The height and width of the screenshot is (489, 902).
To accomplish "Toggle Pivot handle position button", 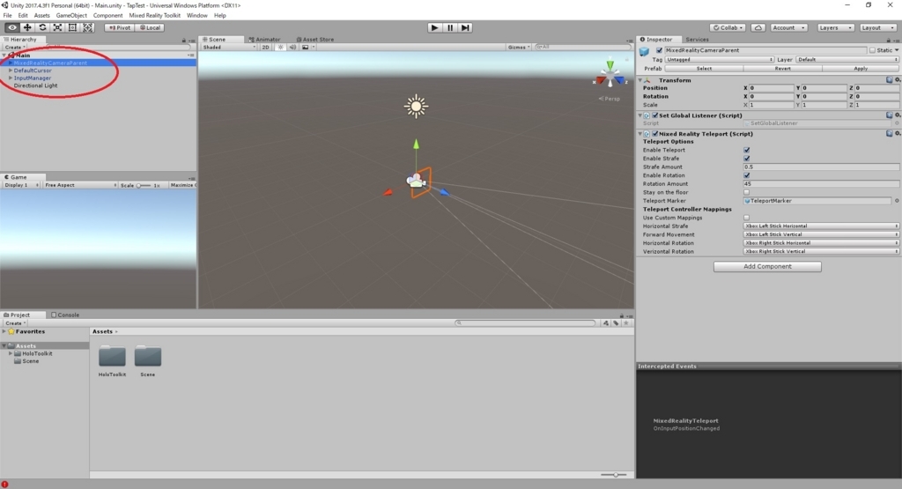I will click(120, 27).
